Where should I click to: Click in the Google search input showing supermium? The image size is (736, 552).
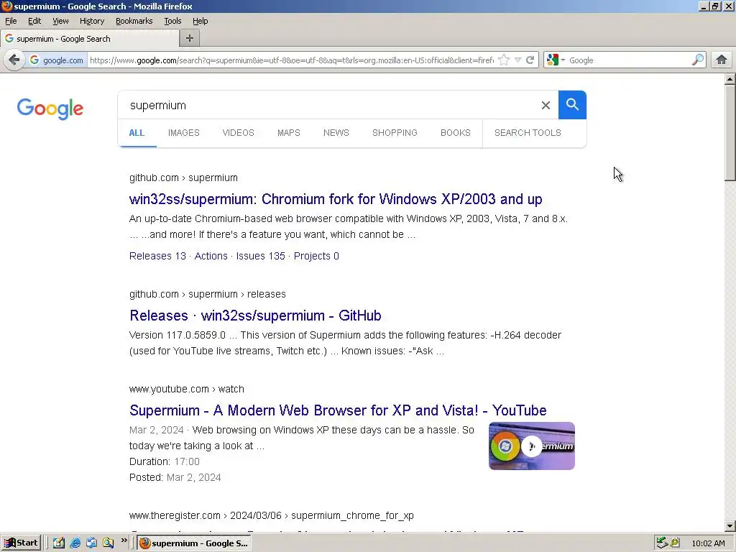[328, 105]
